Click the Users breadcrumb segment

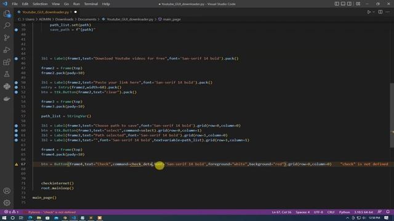click(30, 19)
